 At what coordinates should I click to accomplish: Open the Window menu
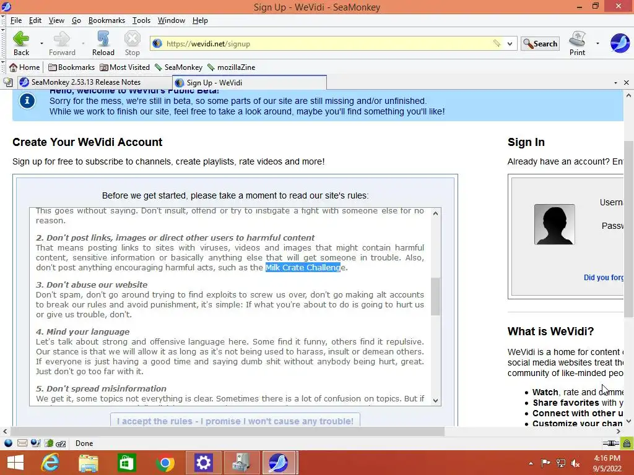point(172,20)
